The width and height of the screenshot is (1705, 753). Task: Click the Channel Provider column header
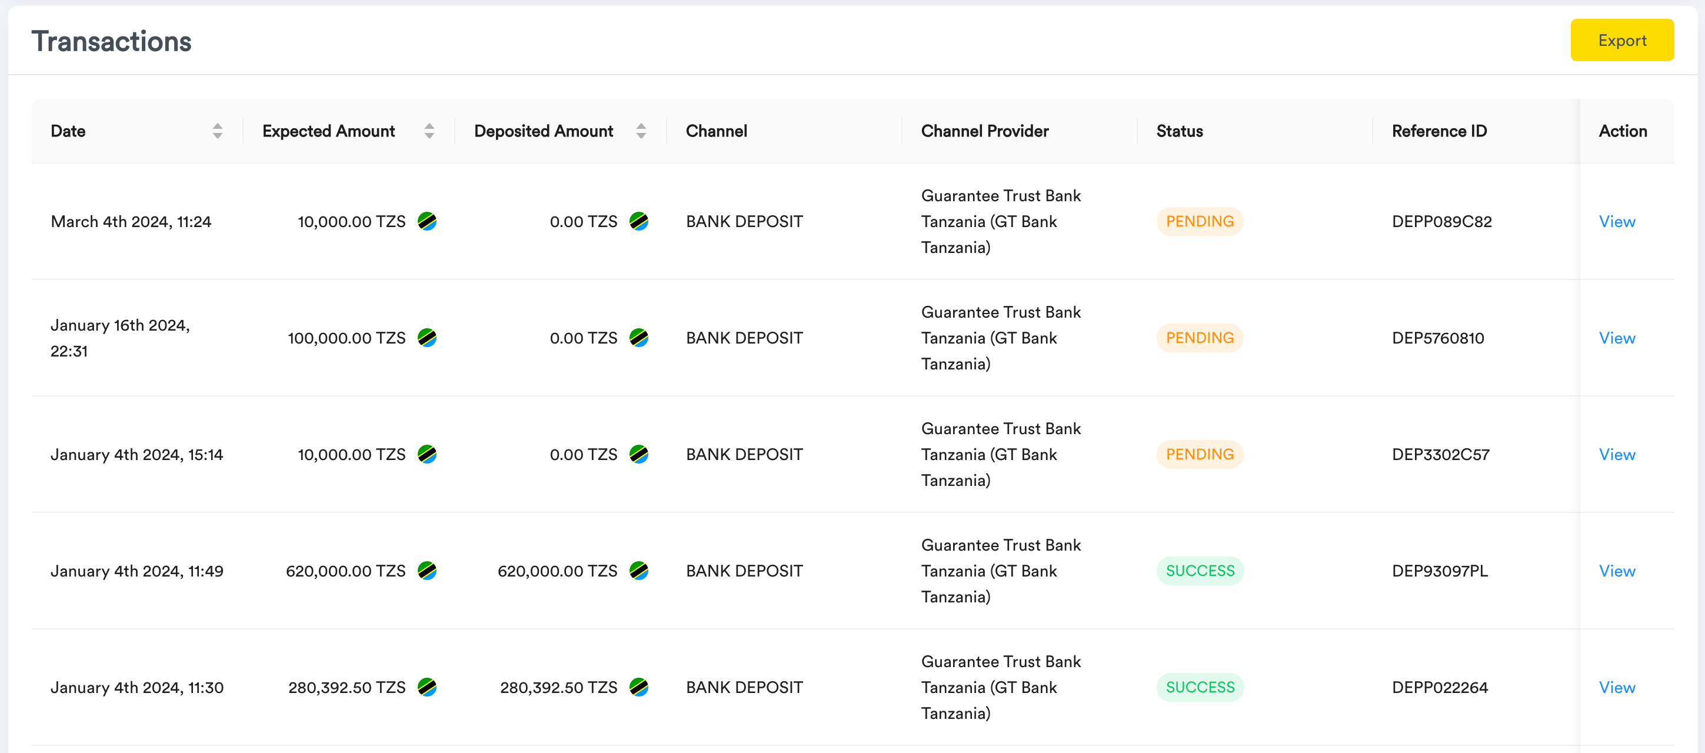[985, 131]
